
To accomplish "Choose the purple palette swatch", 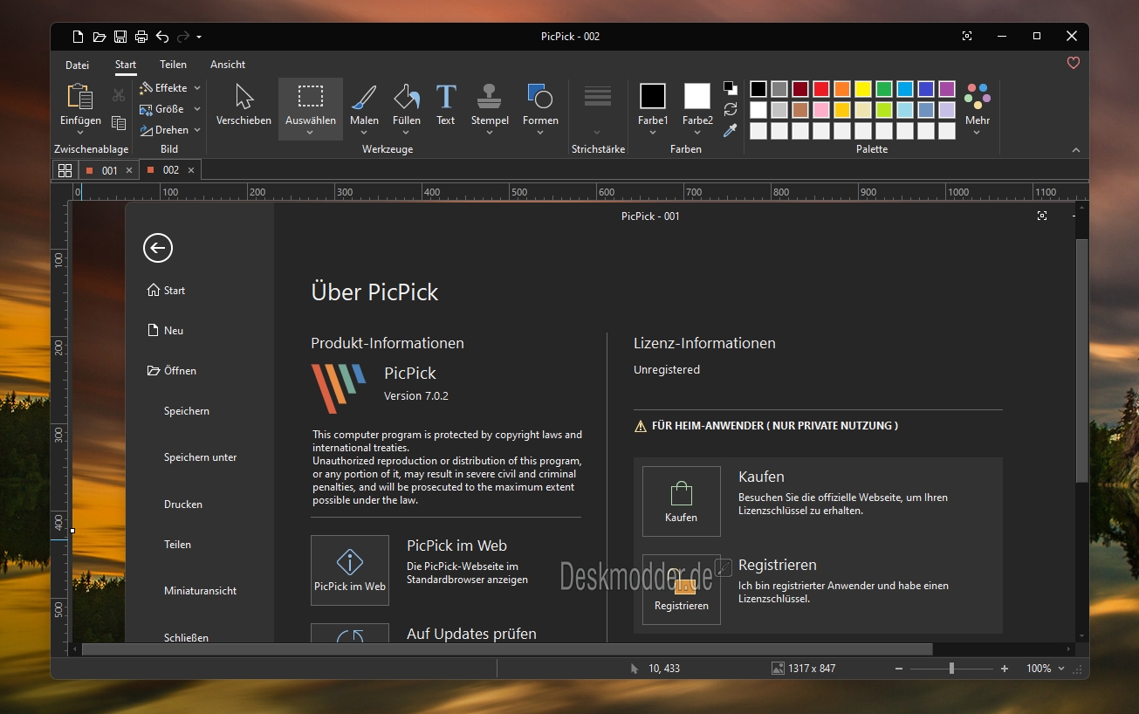I will coord(947,89).
